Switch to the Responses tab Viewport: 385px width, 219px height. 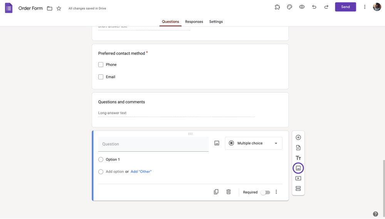194,22
